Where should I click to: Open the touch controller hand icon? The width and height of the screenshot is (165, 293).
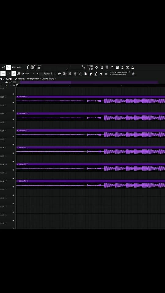coord(101,74)
